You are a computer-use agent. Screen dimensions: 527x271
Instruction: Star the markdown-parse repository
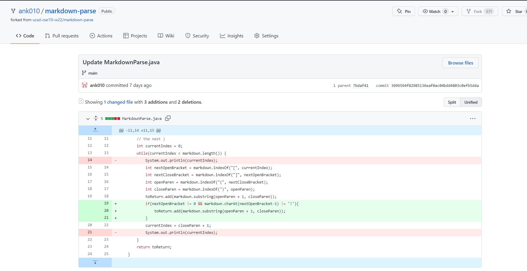click(x=518, y=11)
